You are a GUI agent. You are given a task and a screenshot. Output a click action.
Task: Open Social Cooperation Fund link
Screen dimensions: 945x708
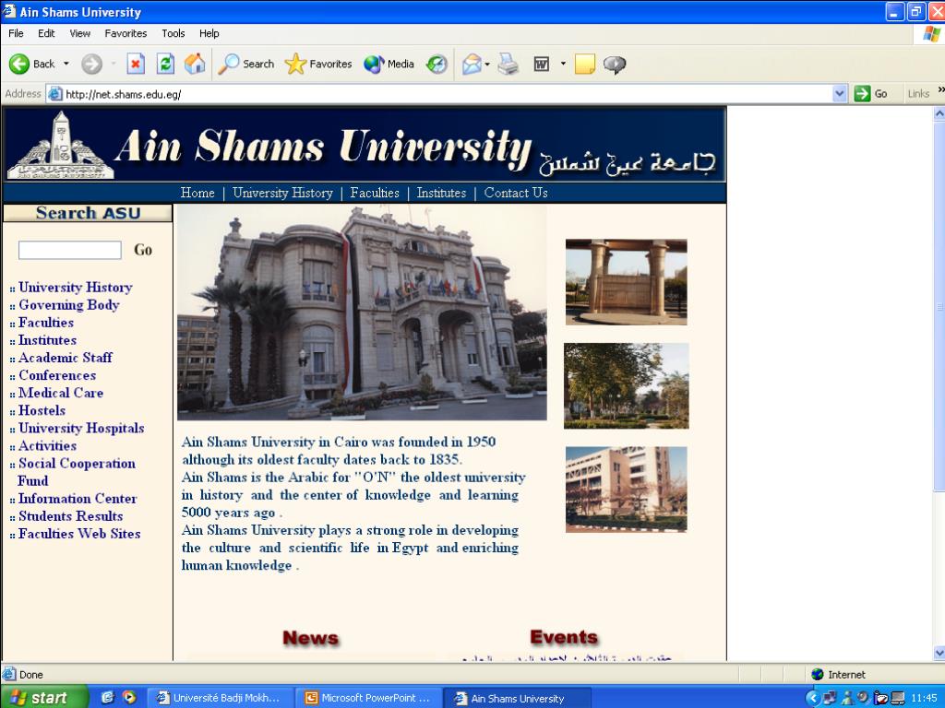coord(77,472)
